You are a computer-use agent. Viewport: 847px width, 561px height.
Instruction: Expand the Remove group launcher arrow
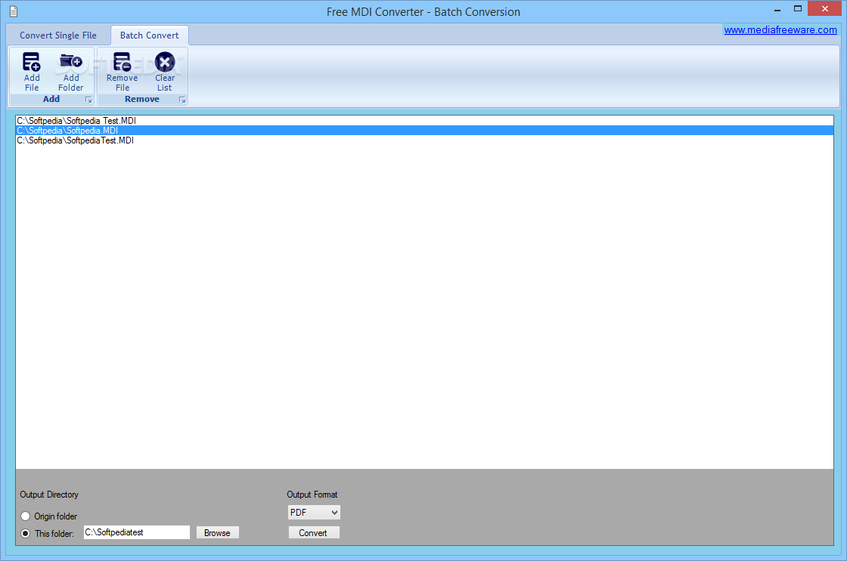pyautogui.click(x=182, y=100)
